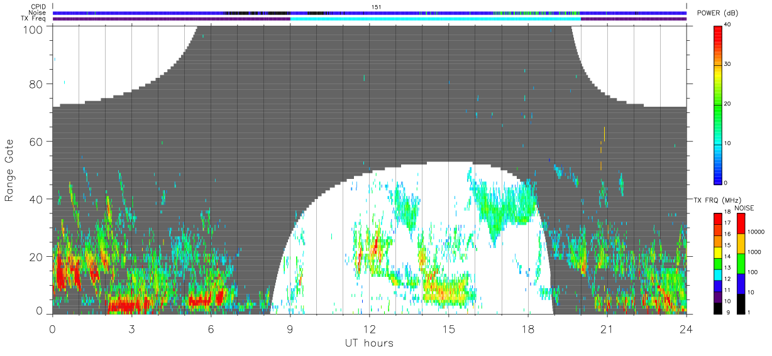Click the 9 tick on UT hours axis

click(290, 329)
